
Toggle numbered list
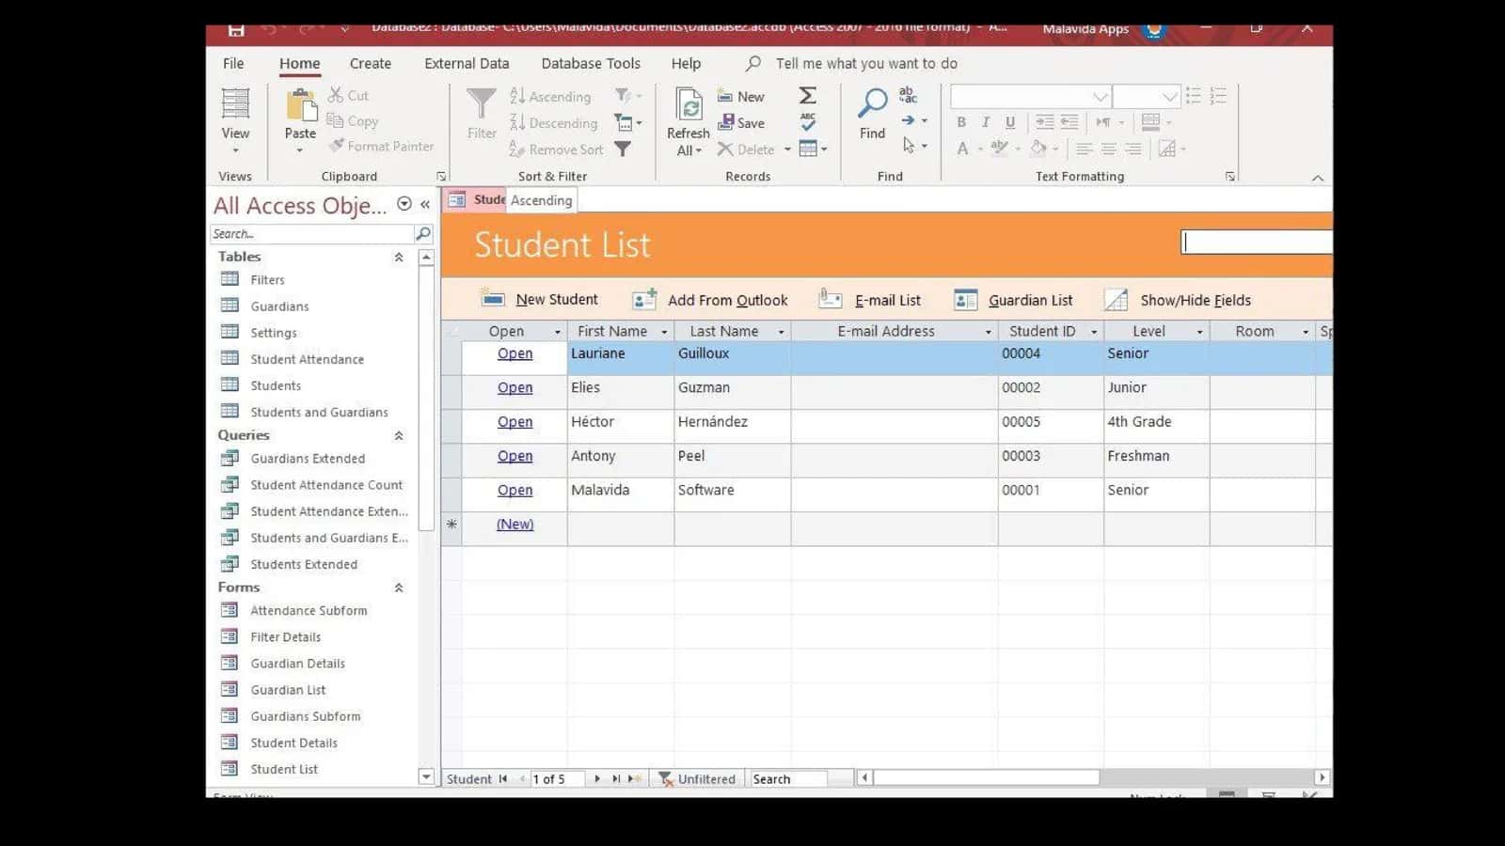click(x=1219, y=96)
